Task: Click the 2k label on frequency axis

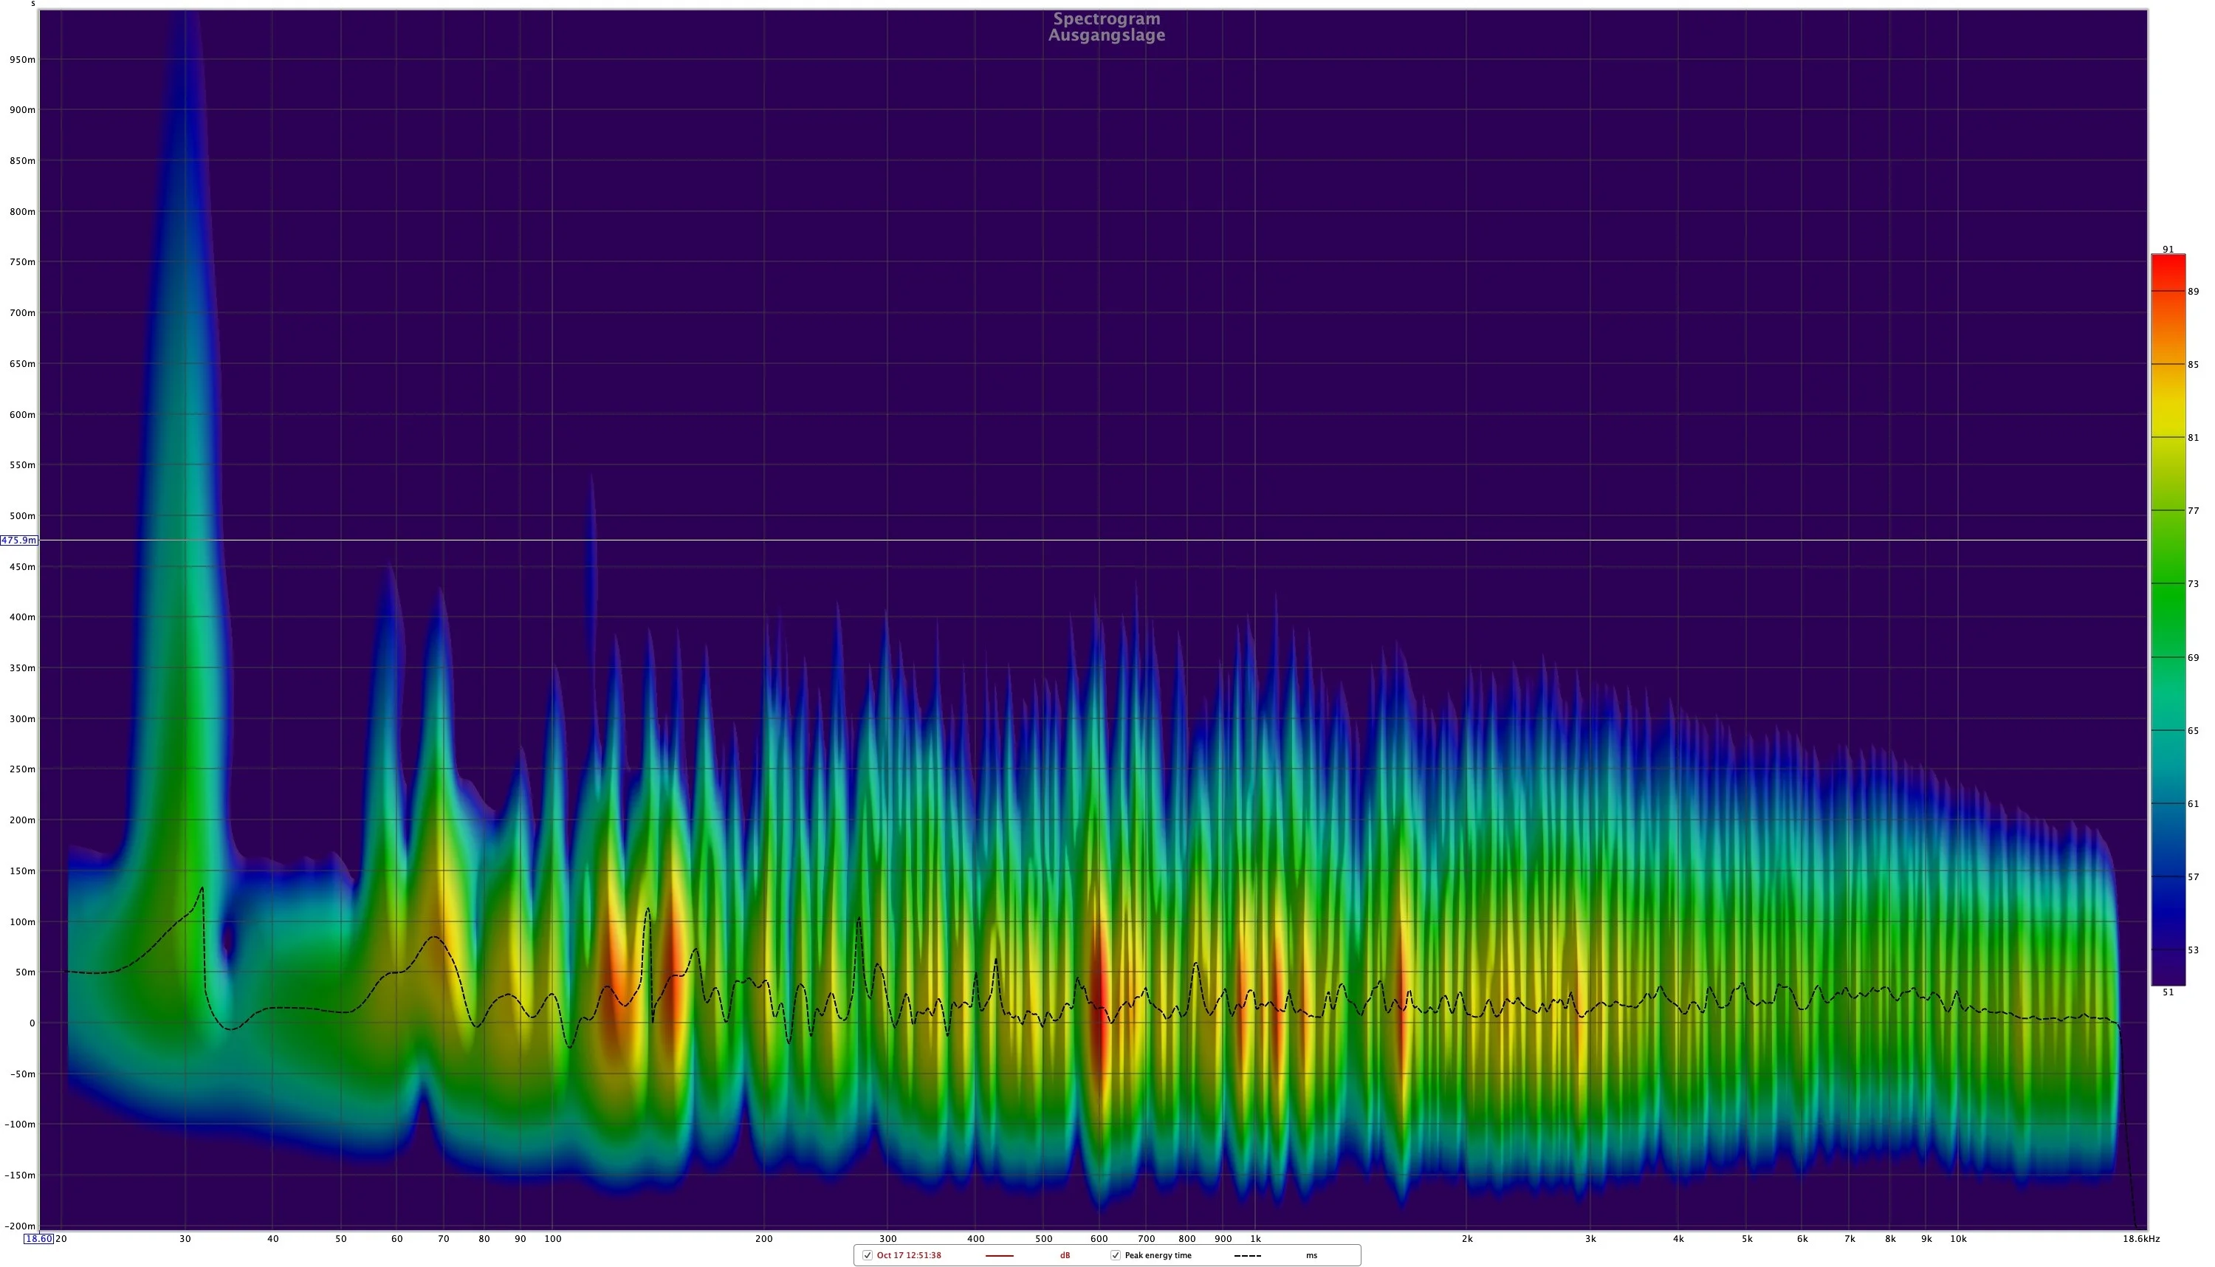Action: 1467,1238
